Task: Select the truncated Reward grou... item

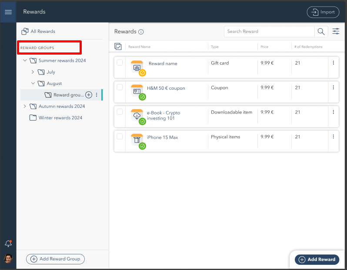Action: click(x=69, y=95)
